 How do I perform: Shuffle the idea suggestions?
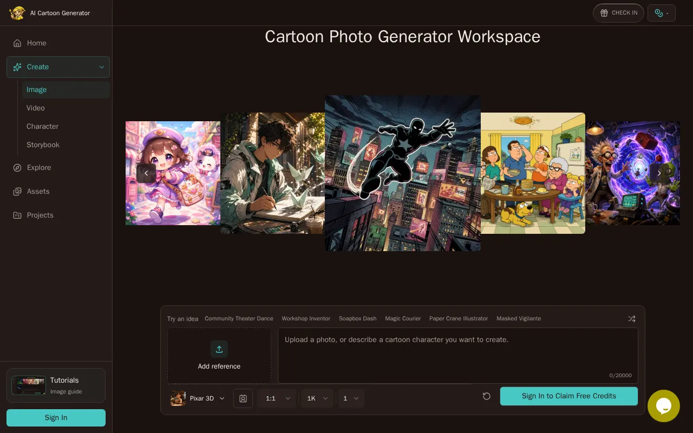pyautogui.click(x=632, y=319)
